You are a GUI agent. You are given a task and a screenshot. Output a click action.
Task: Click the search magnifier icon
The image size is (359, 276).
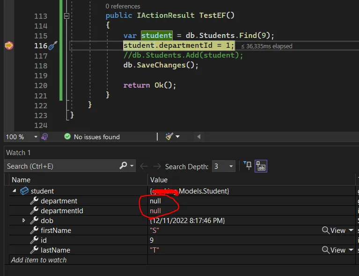(123, 165)
